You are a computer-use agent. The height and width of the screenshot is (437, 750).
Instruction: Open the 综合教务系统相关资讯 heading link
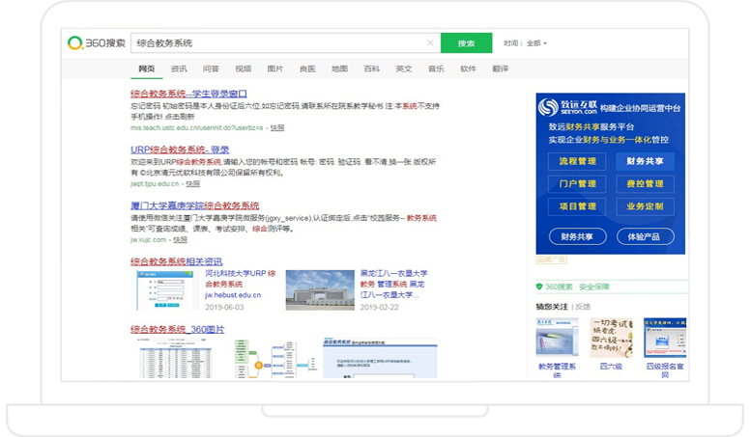tap(177, 261)
